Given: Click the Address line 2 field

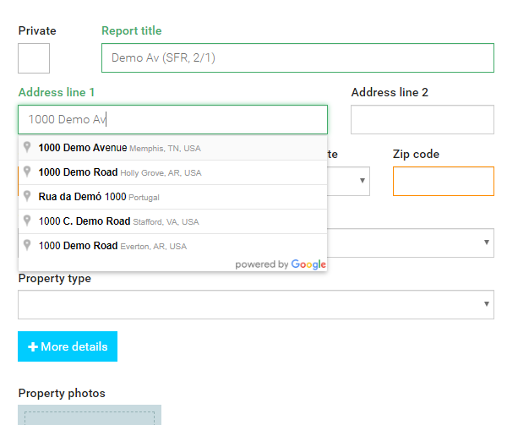Looking at the screenshot, I should pyautogui.click(x=423, y=119).
